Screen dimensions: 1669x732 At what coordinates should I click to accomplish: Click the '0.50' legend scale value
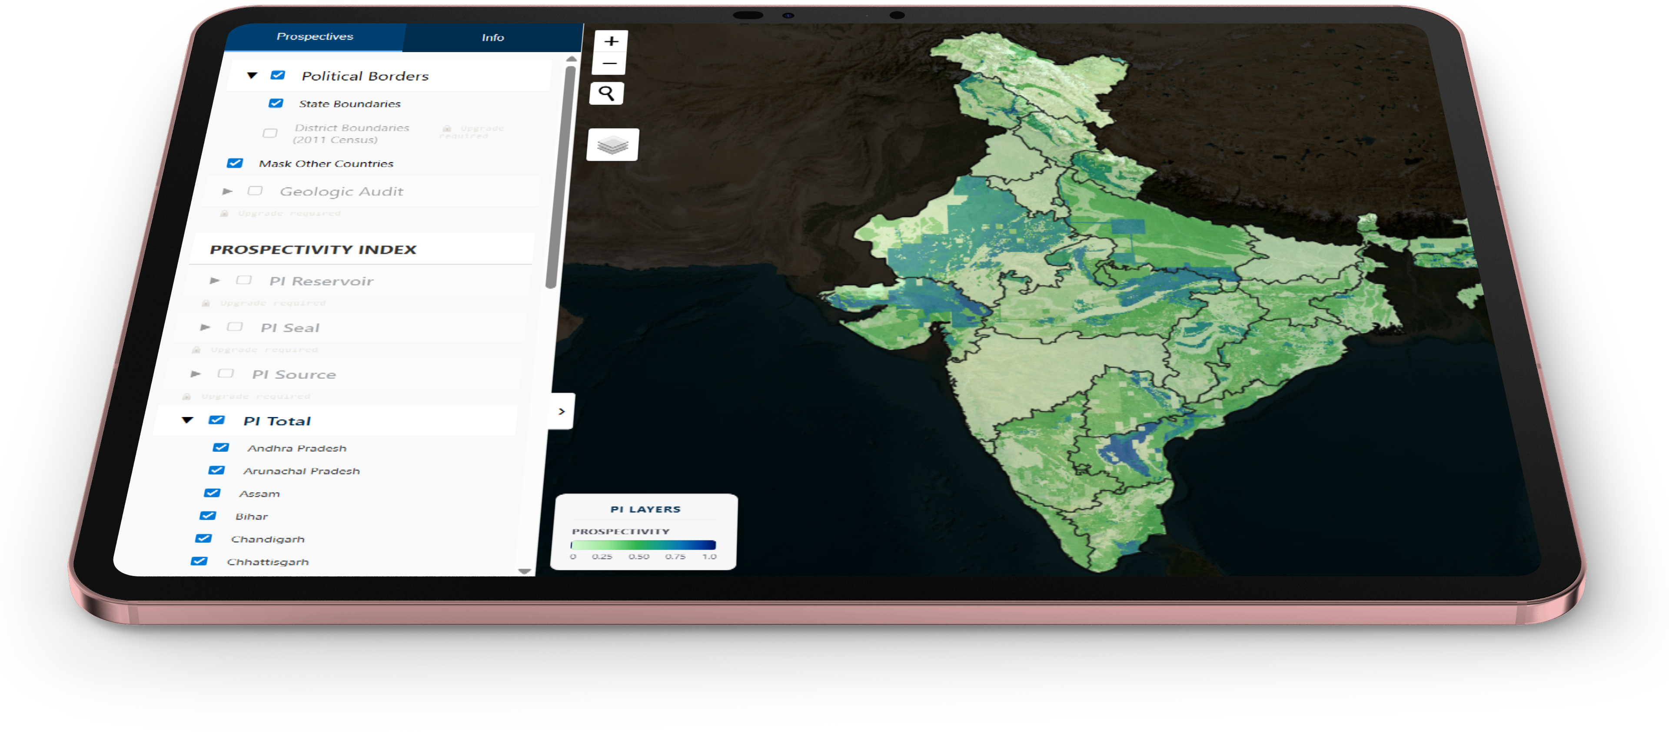click(x=638, y=556)
